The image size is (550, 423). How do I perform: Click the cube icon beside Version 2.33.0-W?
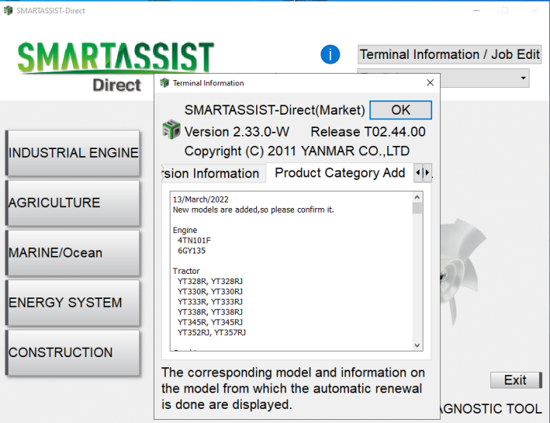170,130
